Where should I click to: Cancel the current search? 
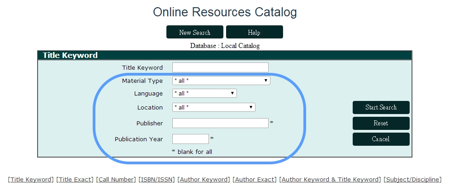pos(381,139)
